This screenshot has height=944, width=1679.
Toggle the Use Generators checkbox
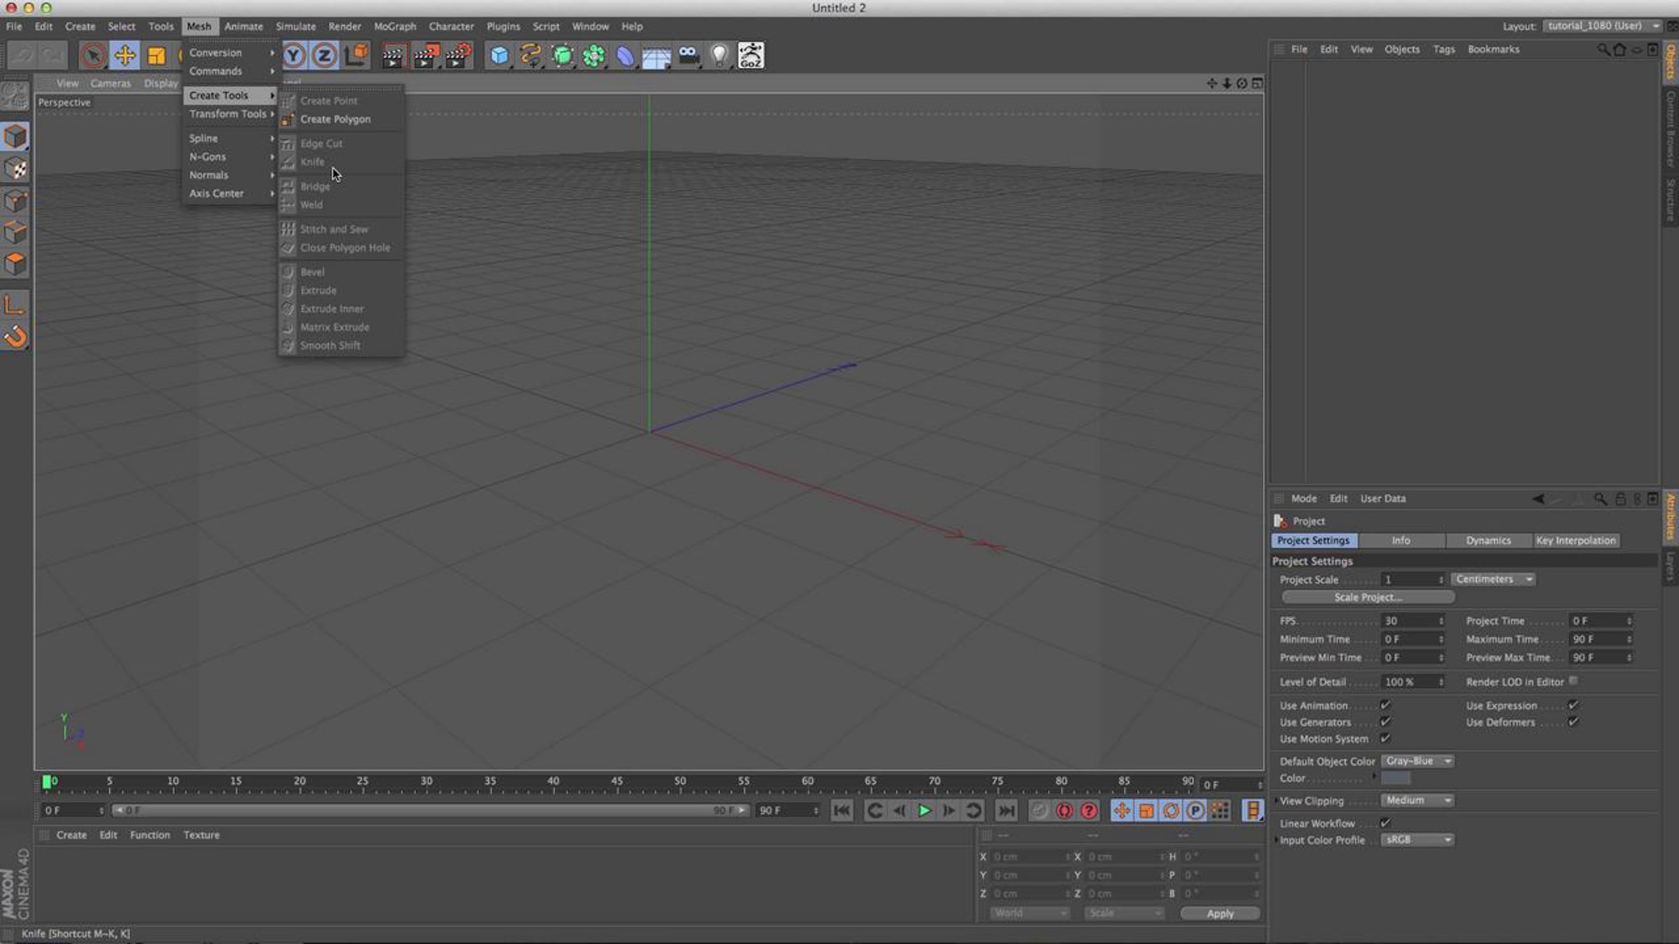(x=1385, y=722)
